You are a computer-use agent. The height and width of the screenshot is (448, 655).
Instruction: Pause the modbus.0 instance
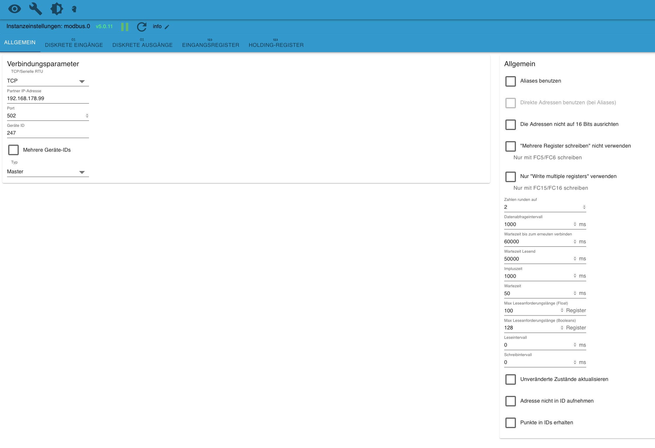[125, 27]
